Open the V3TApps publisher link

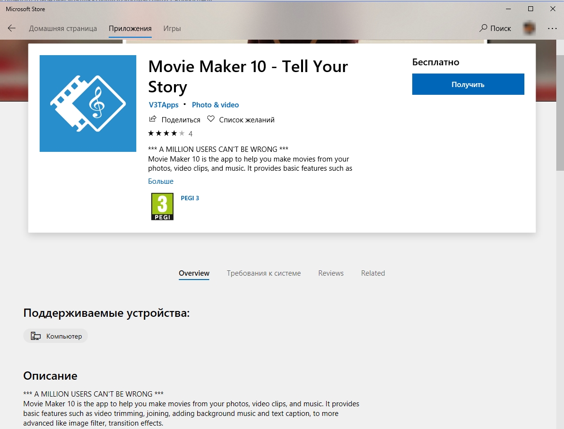164,105
